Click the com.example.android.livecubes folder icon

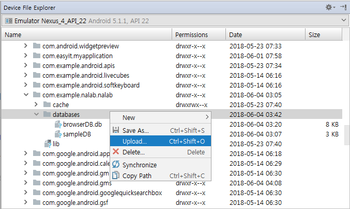point(37,75)
